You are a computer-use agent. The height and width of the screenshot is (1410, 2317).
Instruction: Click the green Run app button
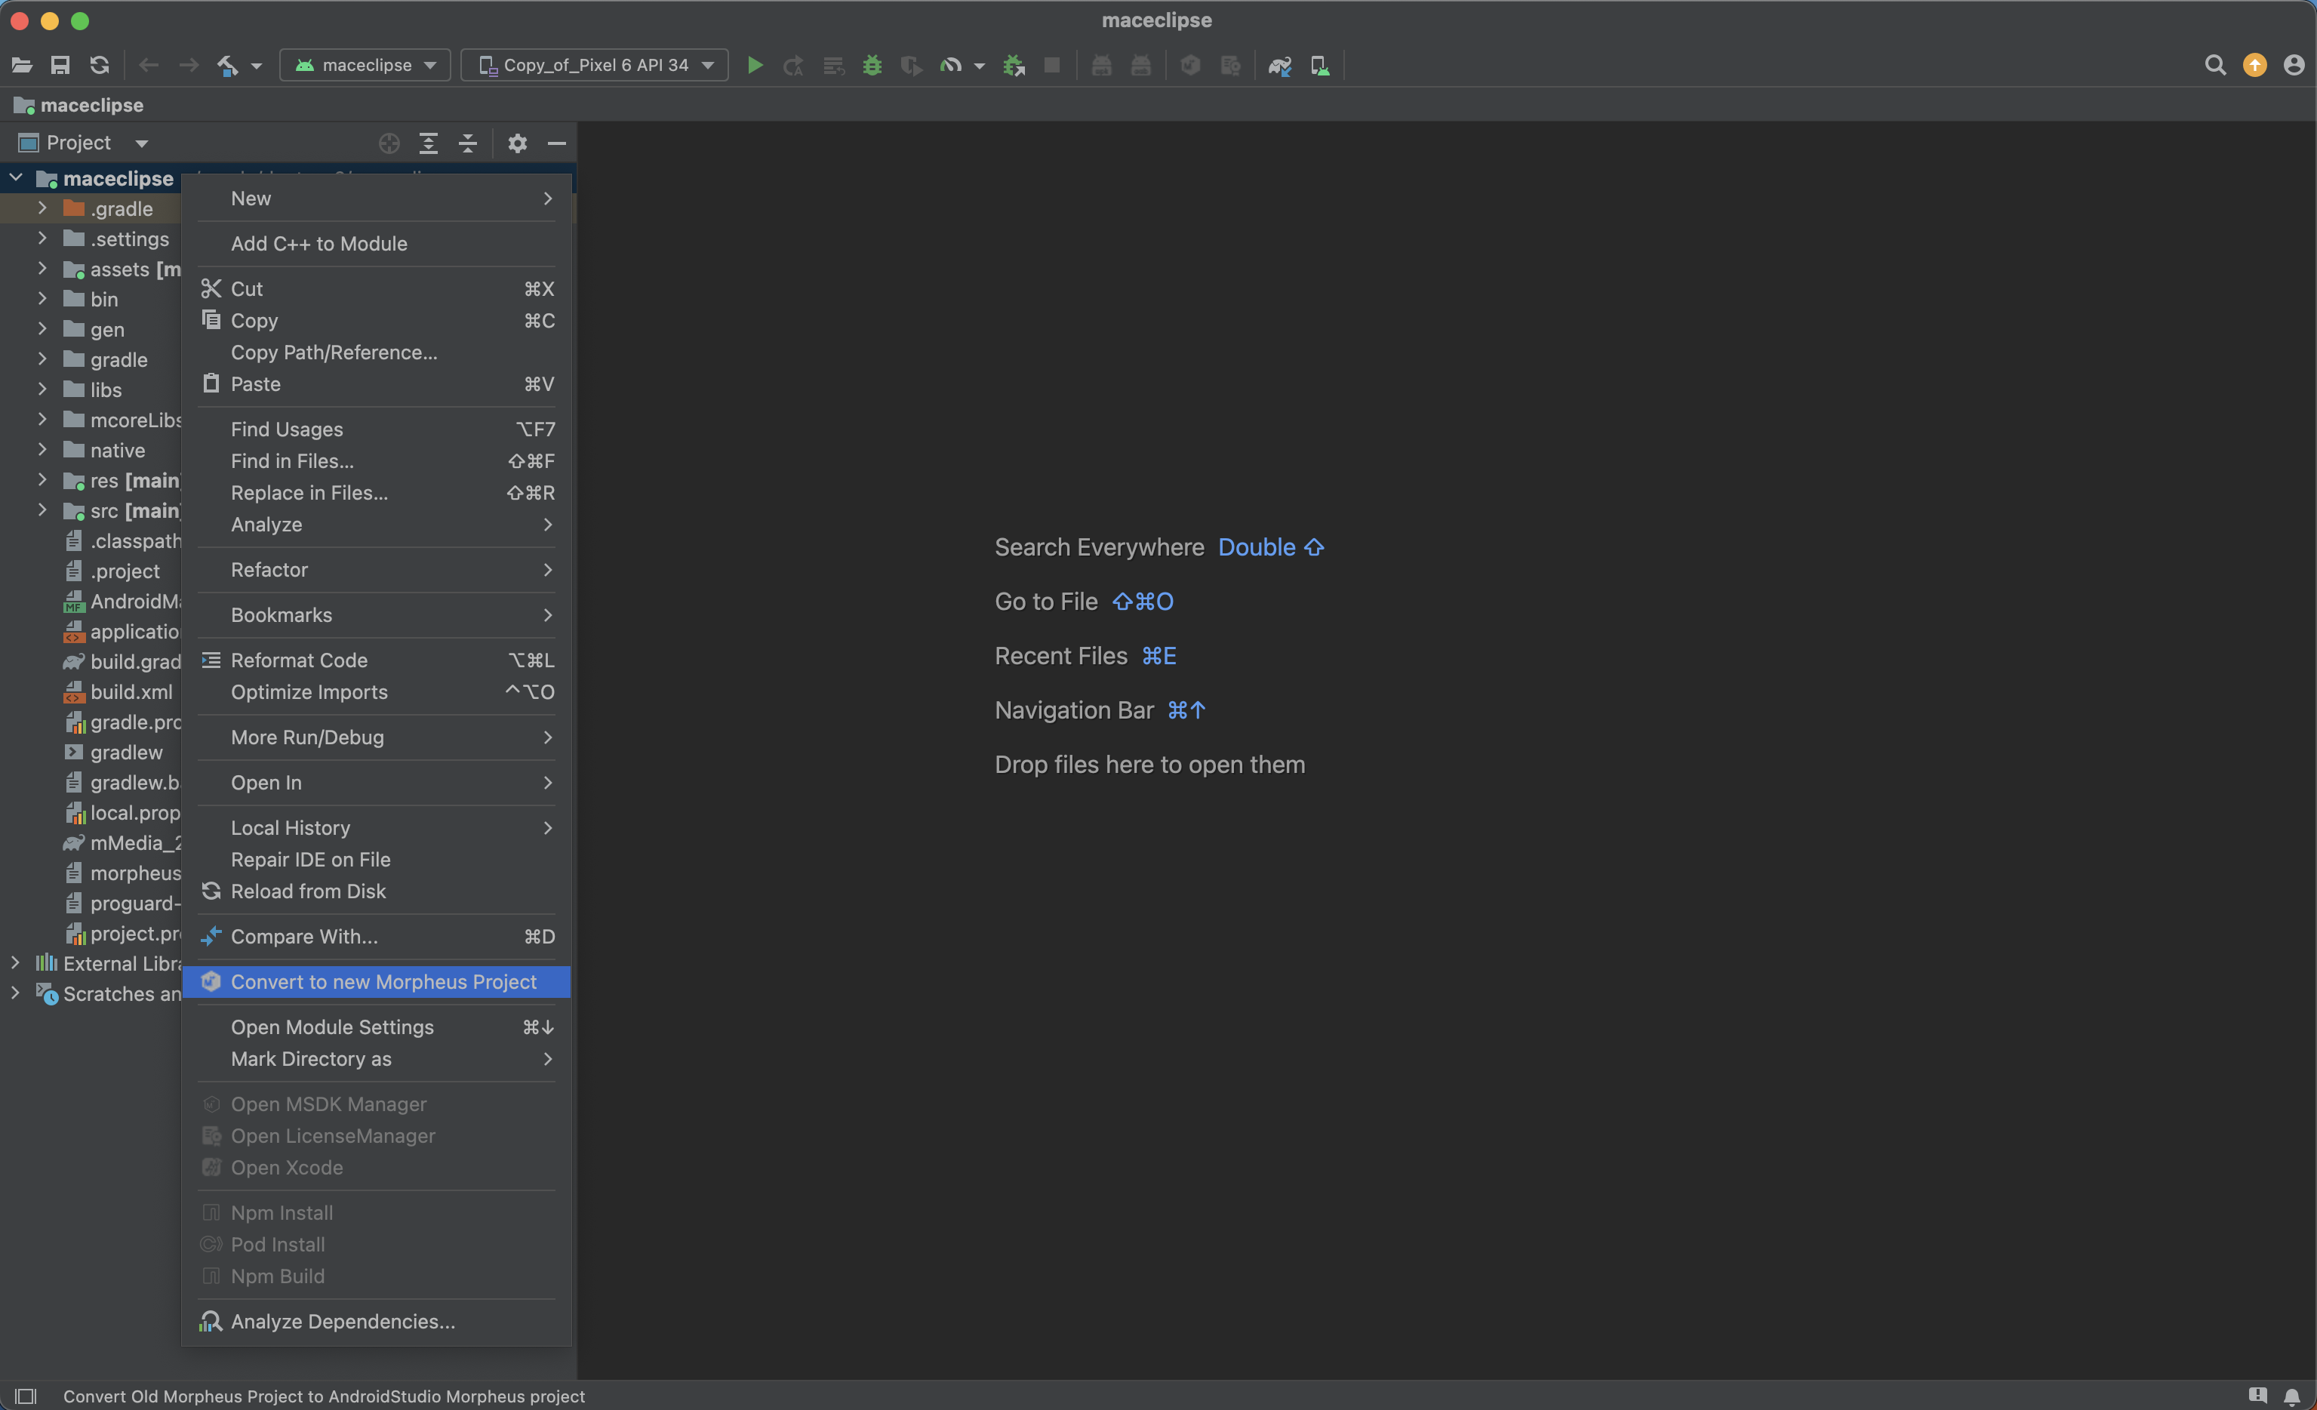(x=754, y=65)
